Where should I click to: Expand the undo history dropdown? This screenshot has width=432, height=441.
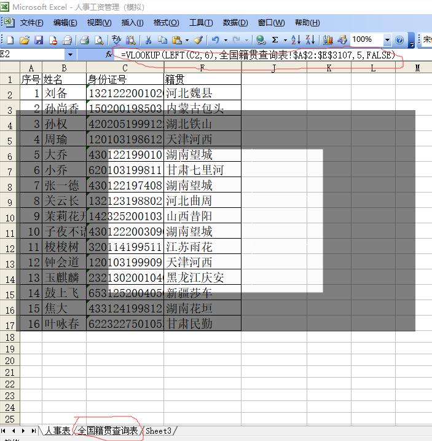click(226, 41)
